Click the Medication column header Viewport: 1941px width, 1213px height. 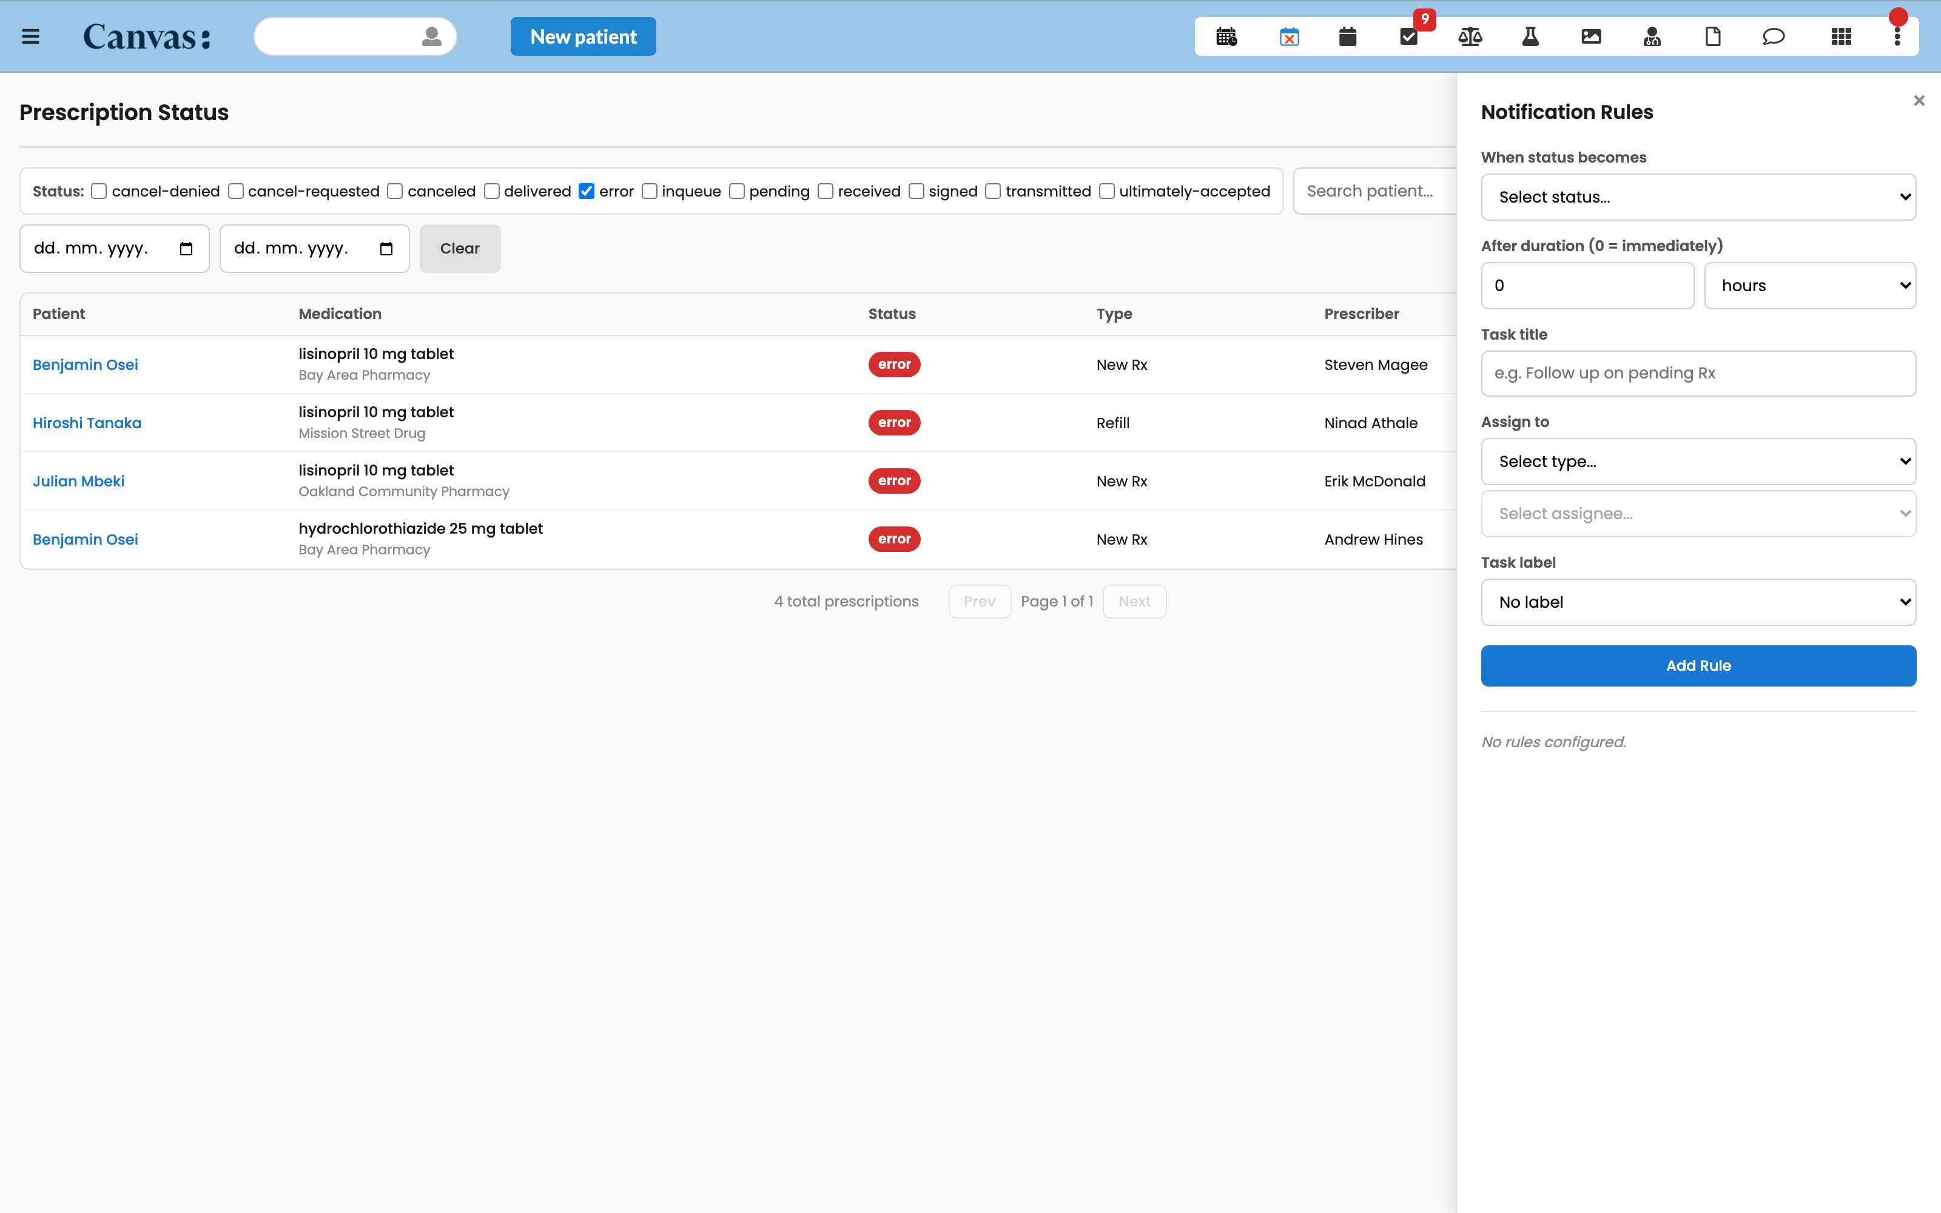point(340,314)
